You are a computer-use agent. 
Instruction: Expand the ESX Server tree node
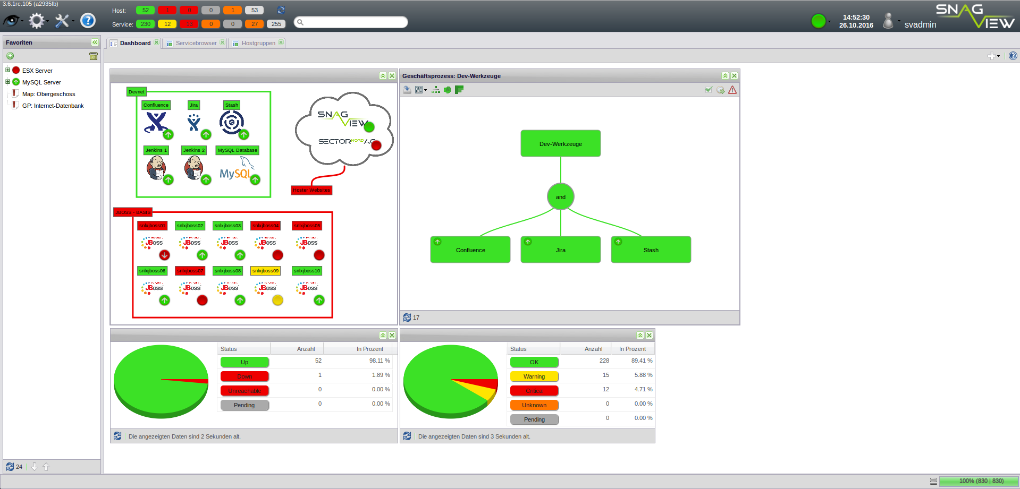[x=8, y=70]
